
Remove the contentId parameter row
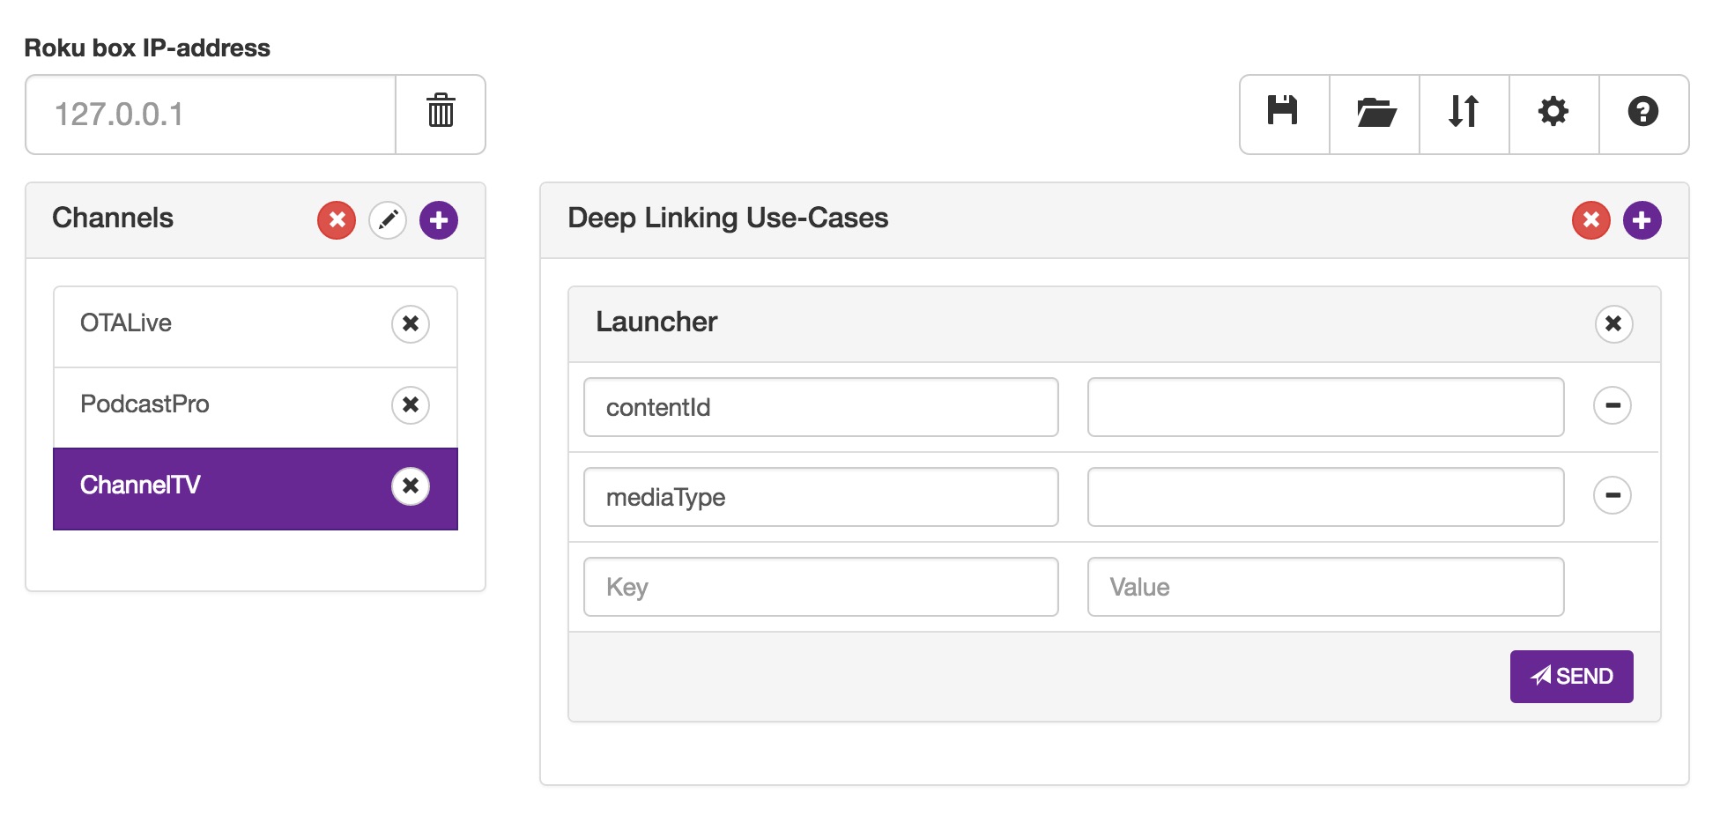(1612, 406)
